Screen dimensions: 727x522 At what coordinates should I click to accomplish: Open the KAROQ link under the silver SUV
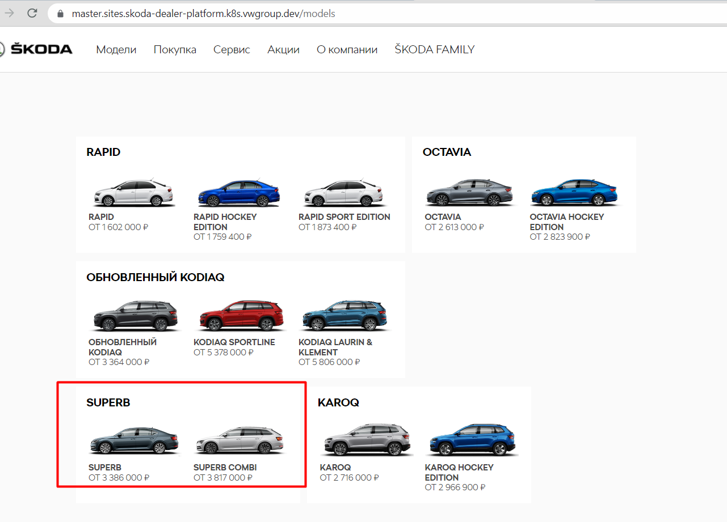335,468
